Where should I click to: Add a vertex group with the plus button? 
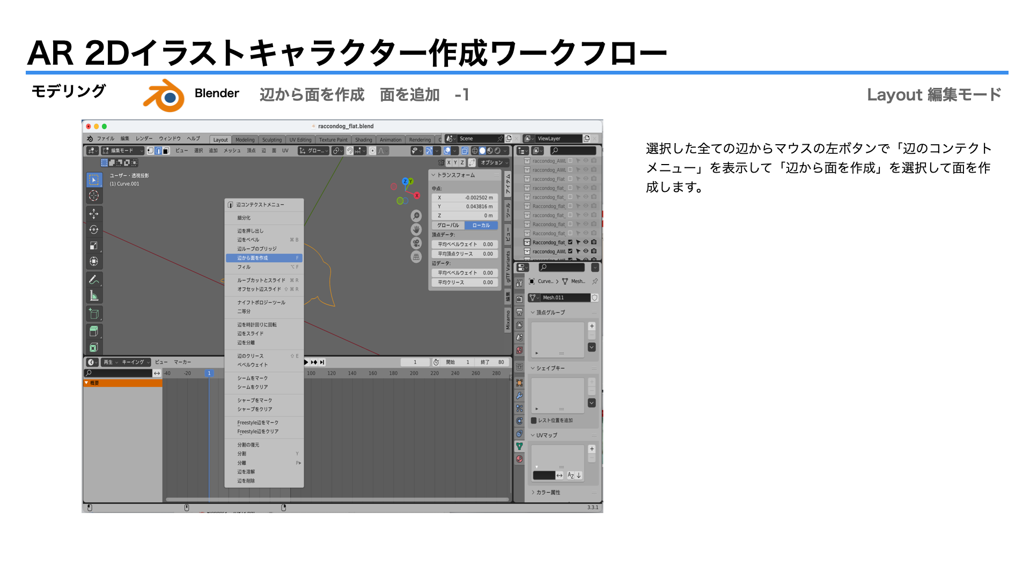[592, 326]
